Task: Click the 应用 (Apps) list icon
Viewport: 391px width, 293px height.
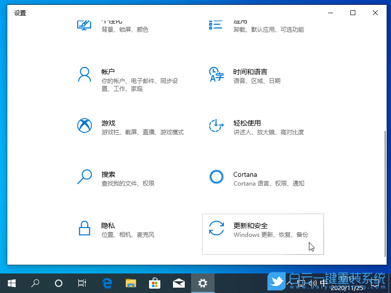Action: pyautogui.click(x=216, y=23)
